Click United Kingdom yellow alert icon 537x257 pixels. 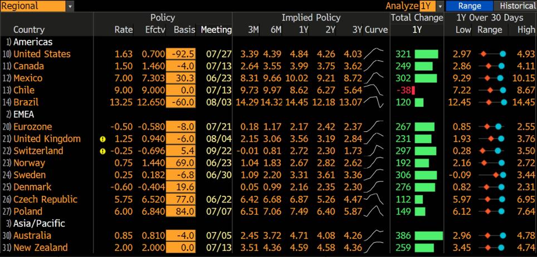point(102,139)
